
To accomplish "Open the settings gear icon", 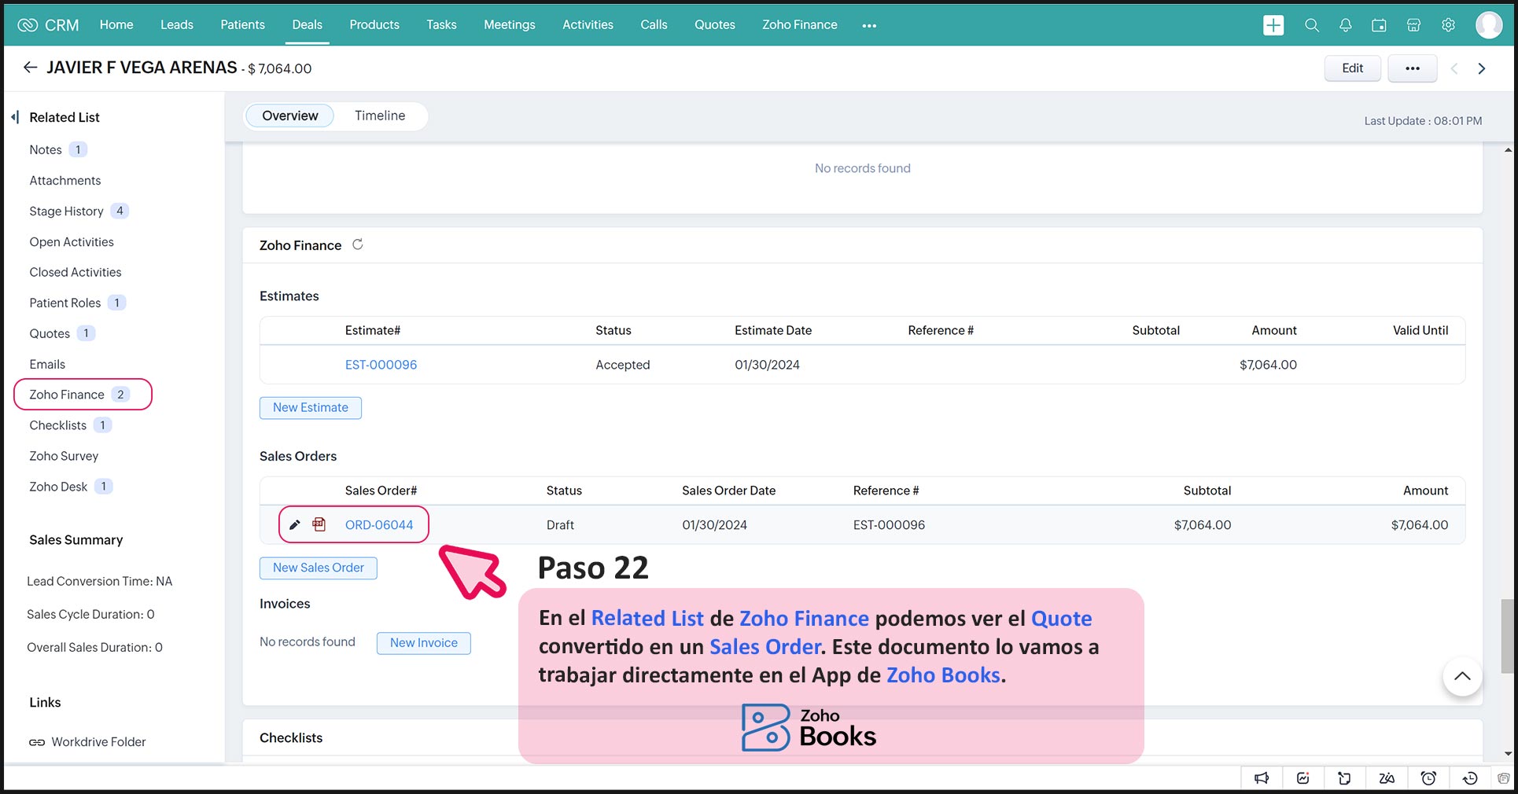I will tap(1448, 25).
